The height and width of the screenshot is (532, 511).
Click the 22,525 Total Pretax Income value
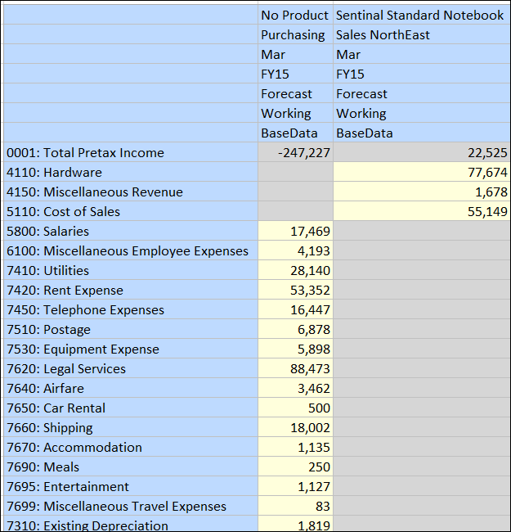[x=422, y=153]
